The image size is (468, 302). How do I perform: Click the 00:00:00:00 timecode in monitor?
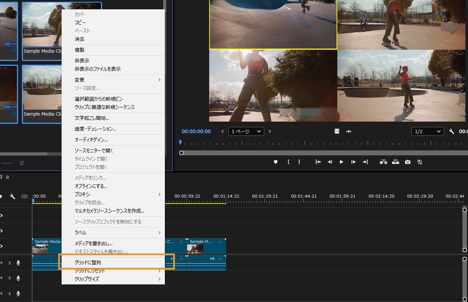tap(196, 132)
